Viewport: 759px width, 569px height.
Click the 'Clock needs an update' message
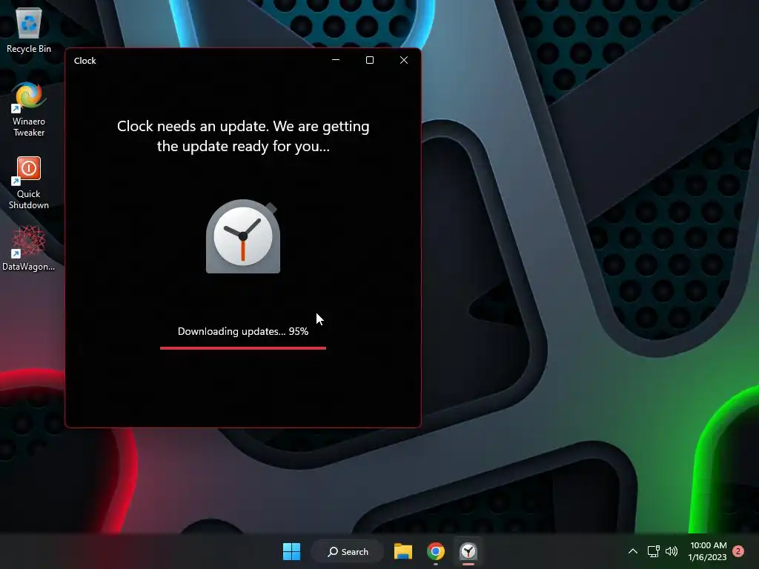tap(243, 136)
